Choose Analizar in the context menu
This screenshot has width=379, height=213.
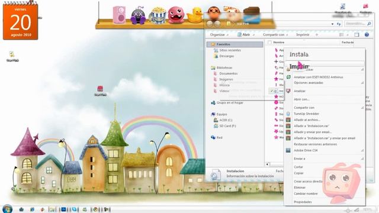tap(300, 91)
